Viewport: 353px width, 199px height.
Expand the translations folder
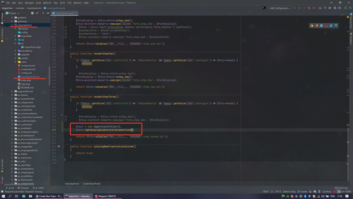[x=15, y=51]
